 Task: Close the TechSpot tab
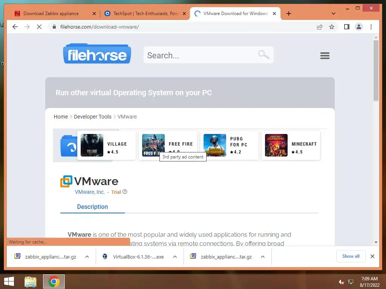[184, 14]
